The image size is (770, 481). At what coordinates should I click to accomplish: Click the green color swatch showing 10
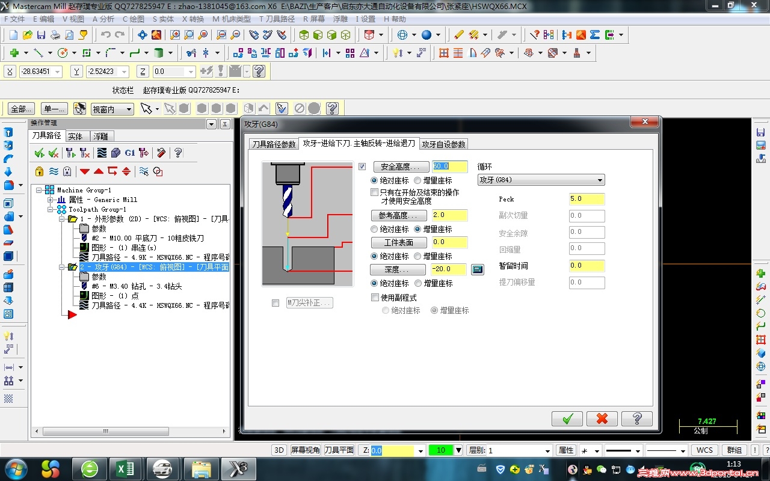pyautogui.click(x=441, y=450)
